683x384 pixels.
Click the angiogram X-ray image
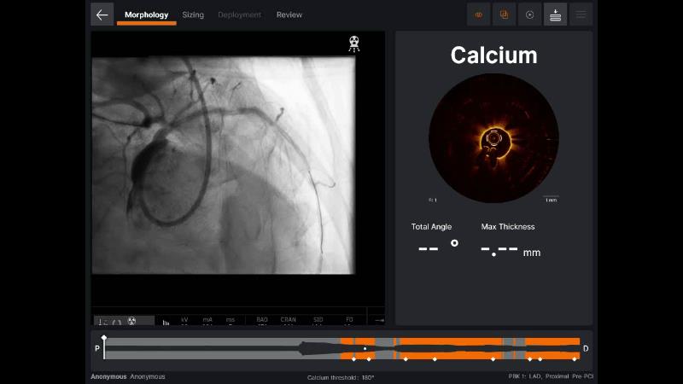223,165
